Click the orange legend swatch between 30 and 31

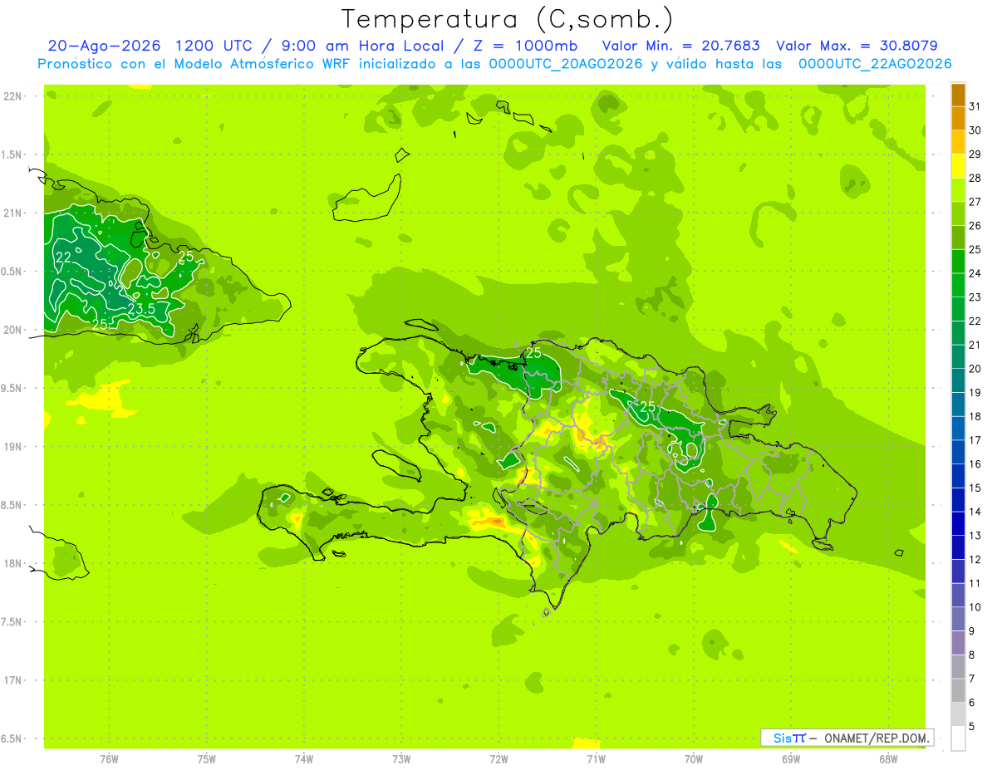click(x=958, y=118)
